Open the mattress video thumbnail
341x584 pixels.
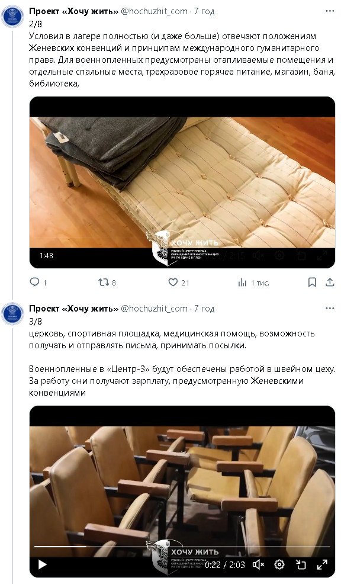pyautogui.click(x=182, y=182)
